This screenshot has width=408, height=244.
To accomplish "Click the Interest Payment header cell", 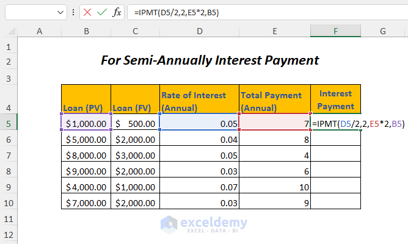I will 335,100.
